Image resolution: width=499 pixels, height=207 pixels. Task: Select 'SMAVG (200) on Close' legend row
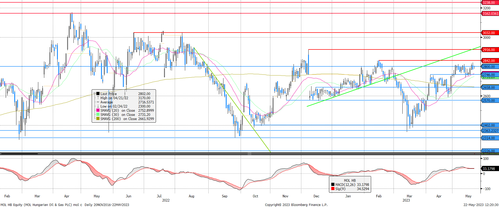[118, 119]
